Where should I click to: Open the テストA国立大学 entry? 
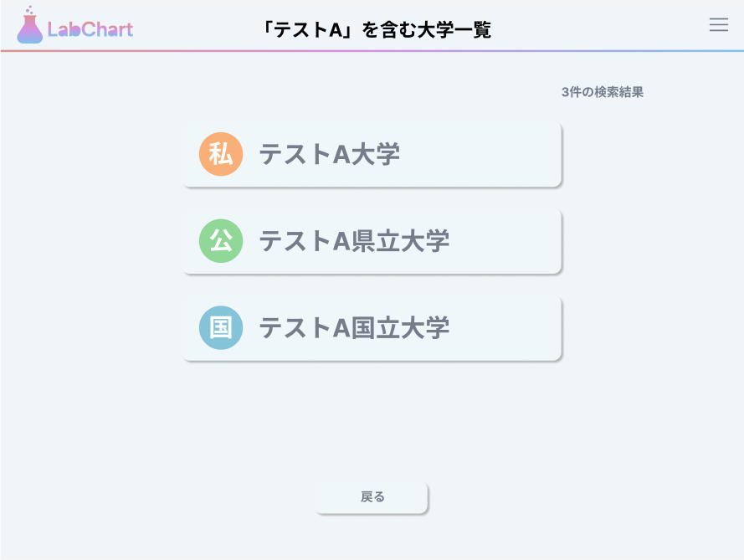point(371,327)
